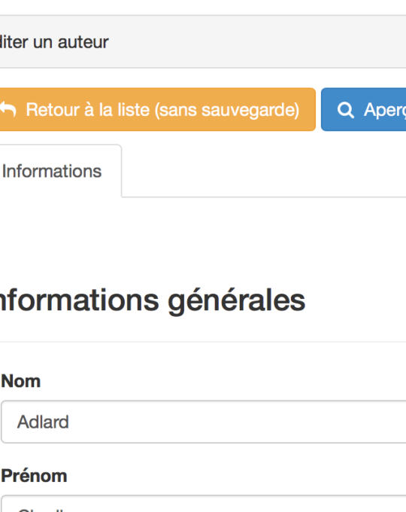Click the Éditer un auteur panel title
This screenshot has height=512, width=406.
tap(54, 42)
